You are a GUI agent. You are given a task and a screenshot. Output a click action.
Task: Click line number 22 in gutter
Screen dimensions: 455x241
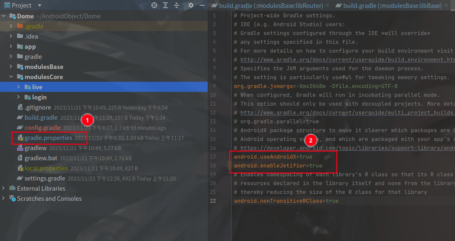(x=213, y=201)
